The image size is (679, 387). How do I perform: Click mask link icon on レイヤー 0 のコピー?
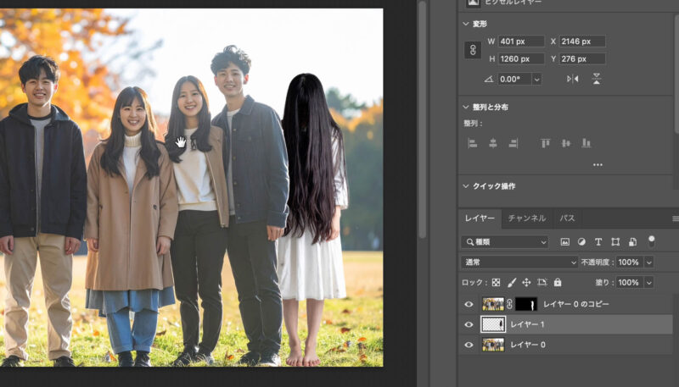pos(510,304)
